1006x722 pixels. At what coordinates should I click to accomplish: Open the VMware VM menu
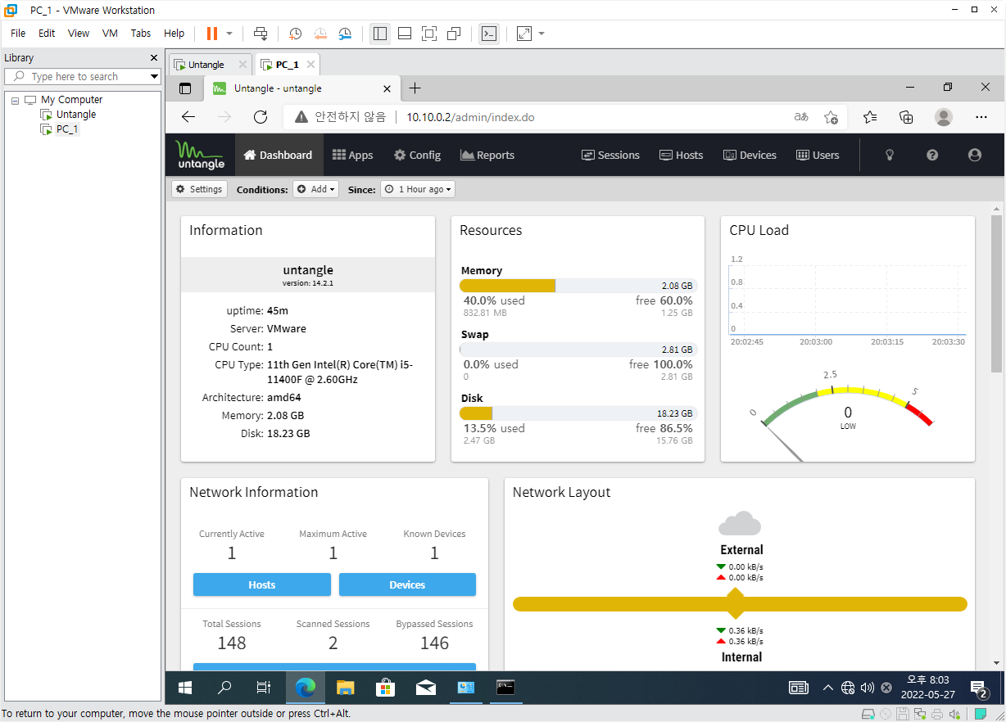coord(110,34)
